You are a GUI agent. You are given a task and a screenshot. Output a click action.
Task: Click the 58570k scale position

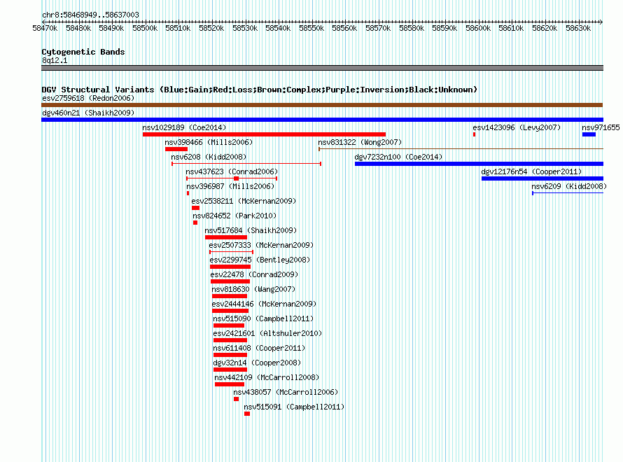pyautogui.click(x=378, y=28)
